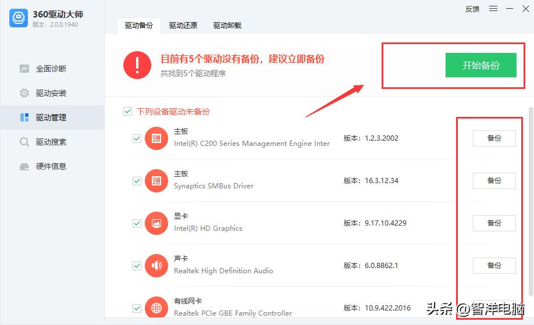Back up the Synaptics SMBus Driver
This screenshot has height=325, width=534.
point(494,181)
